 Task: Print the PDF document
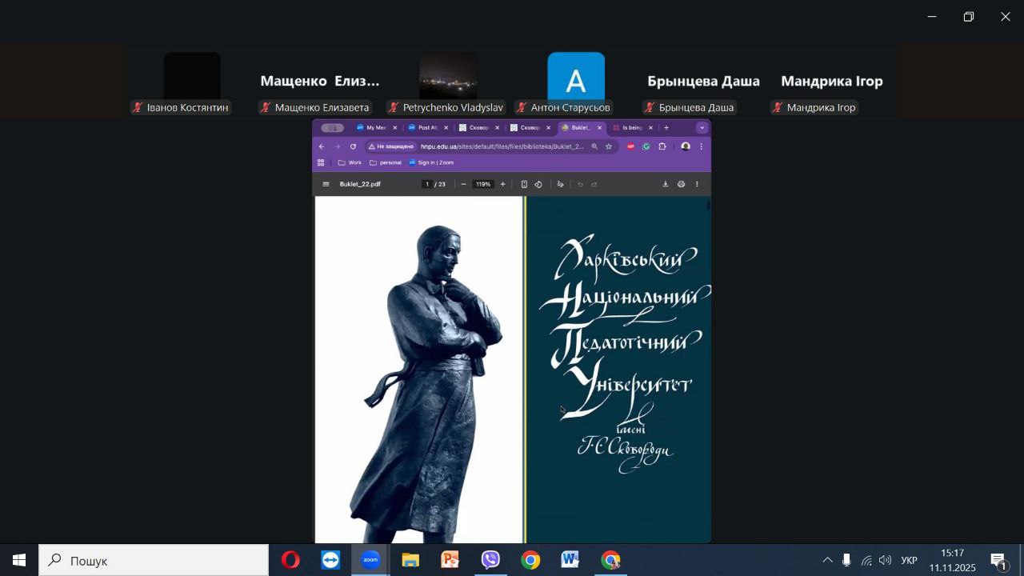681,184
